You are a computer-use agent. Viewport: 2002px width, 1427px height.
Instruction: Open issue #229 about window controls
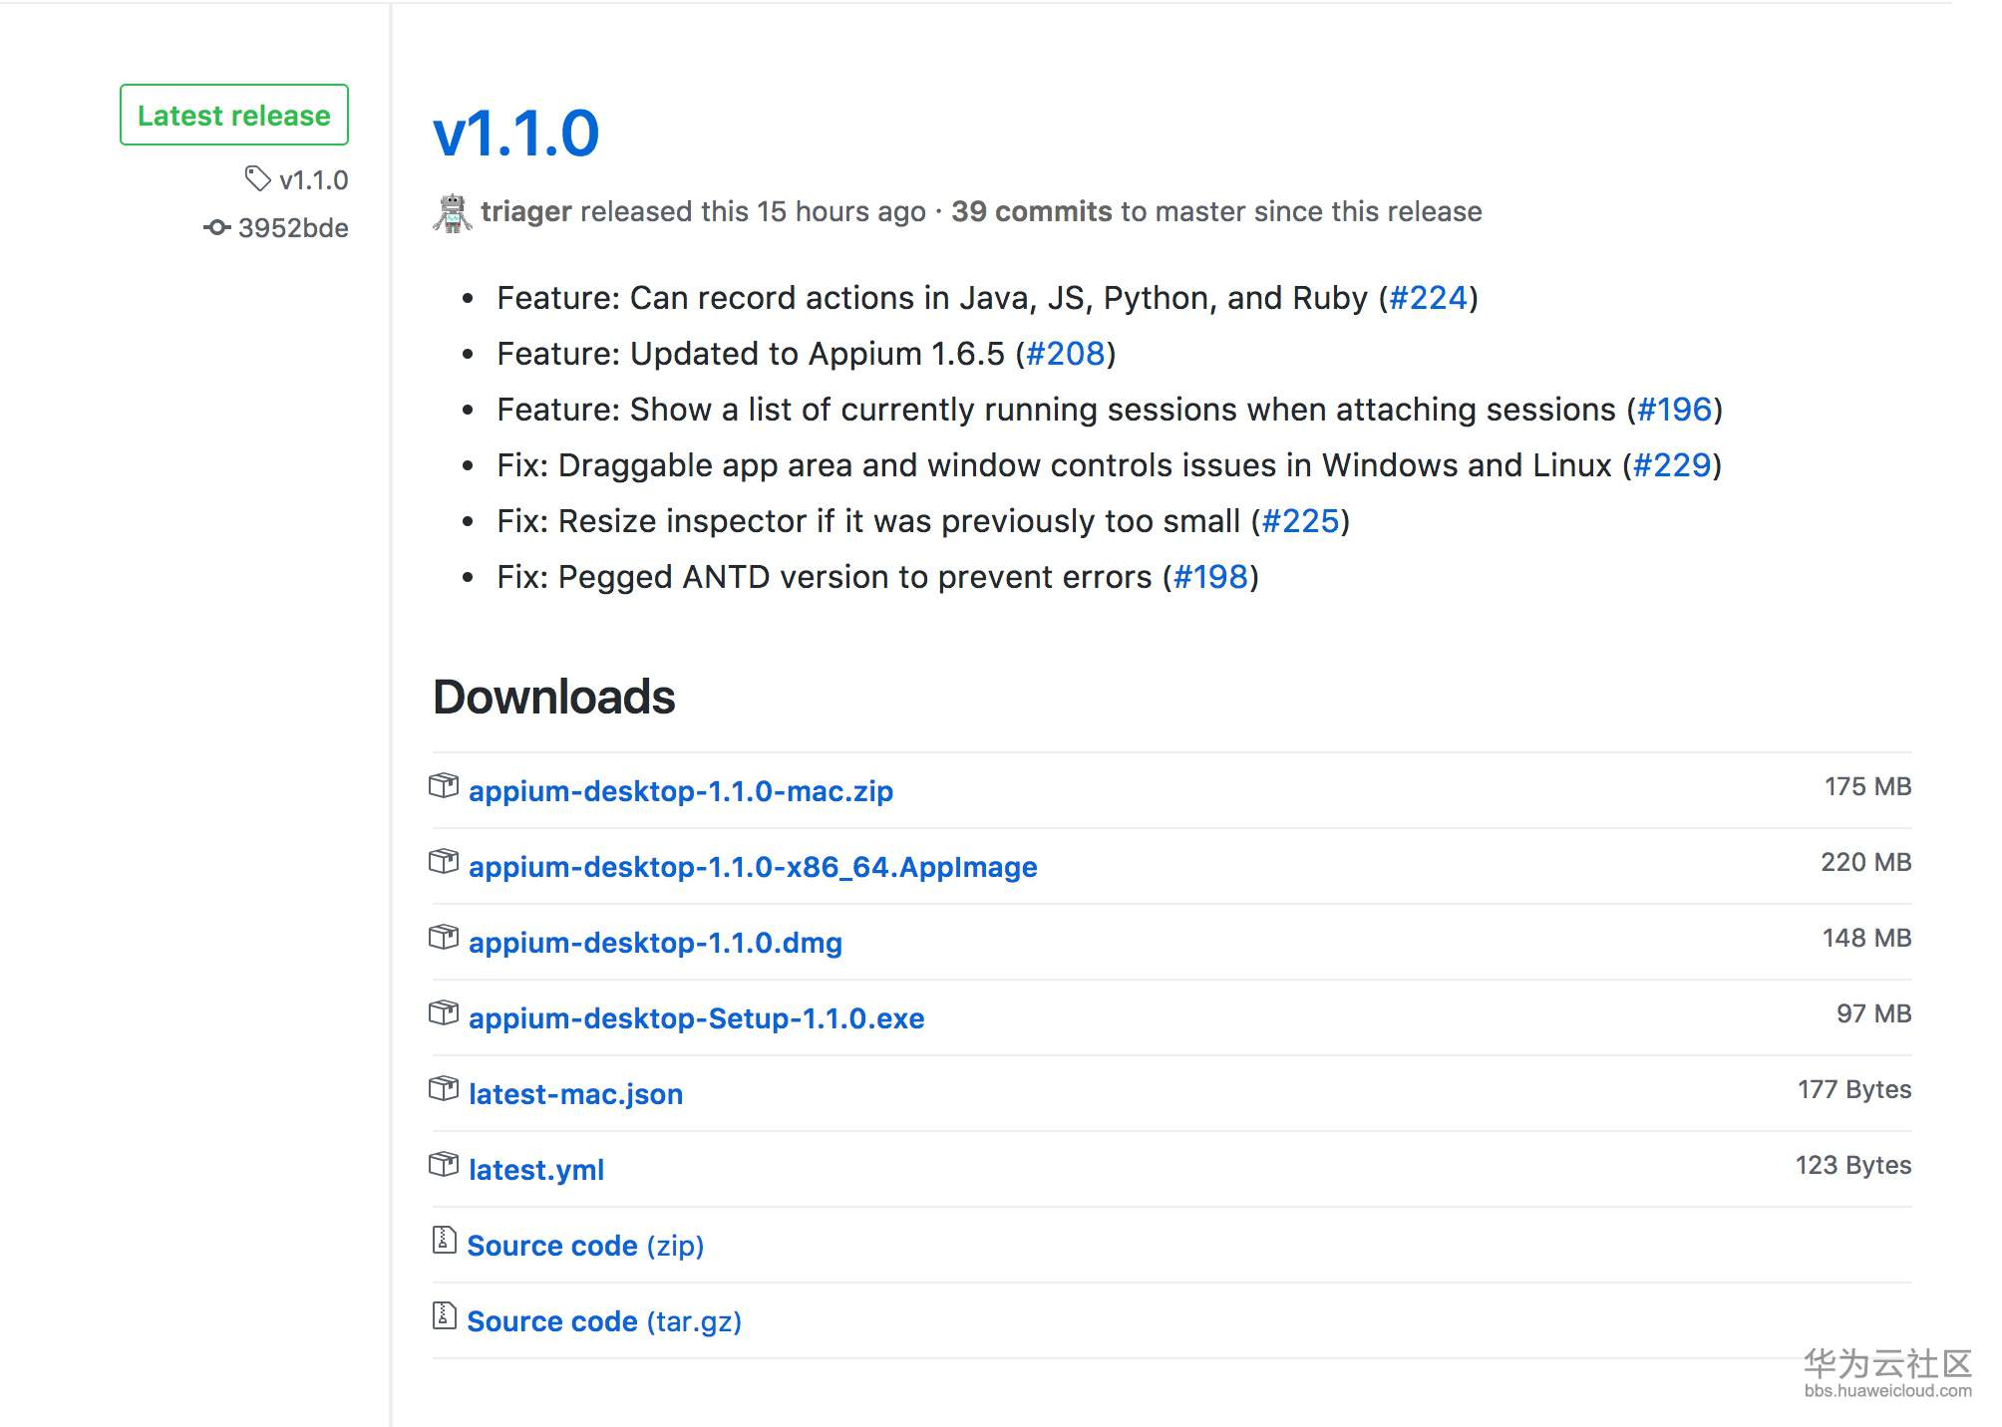point(1671,465)
